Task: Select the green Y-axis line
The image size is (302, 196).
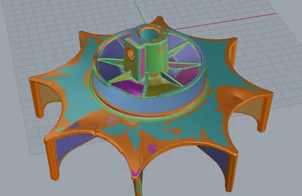Action: (139, 12)
